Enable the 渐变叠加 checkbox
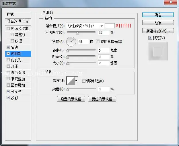Image resolution: width=179 pixels, height=146 pixels. coord(8,79)
